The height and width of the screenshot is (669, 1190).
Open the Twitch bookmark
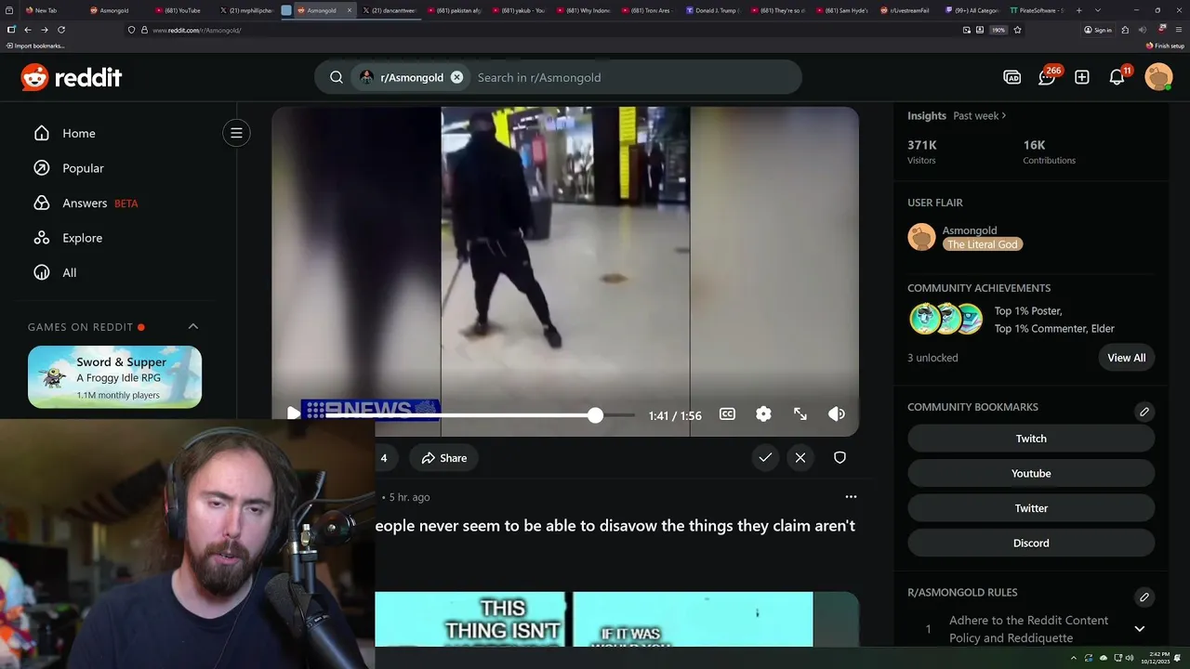coord(1031,439)
